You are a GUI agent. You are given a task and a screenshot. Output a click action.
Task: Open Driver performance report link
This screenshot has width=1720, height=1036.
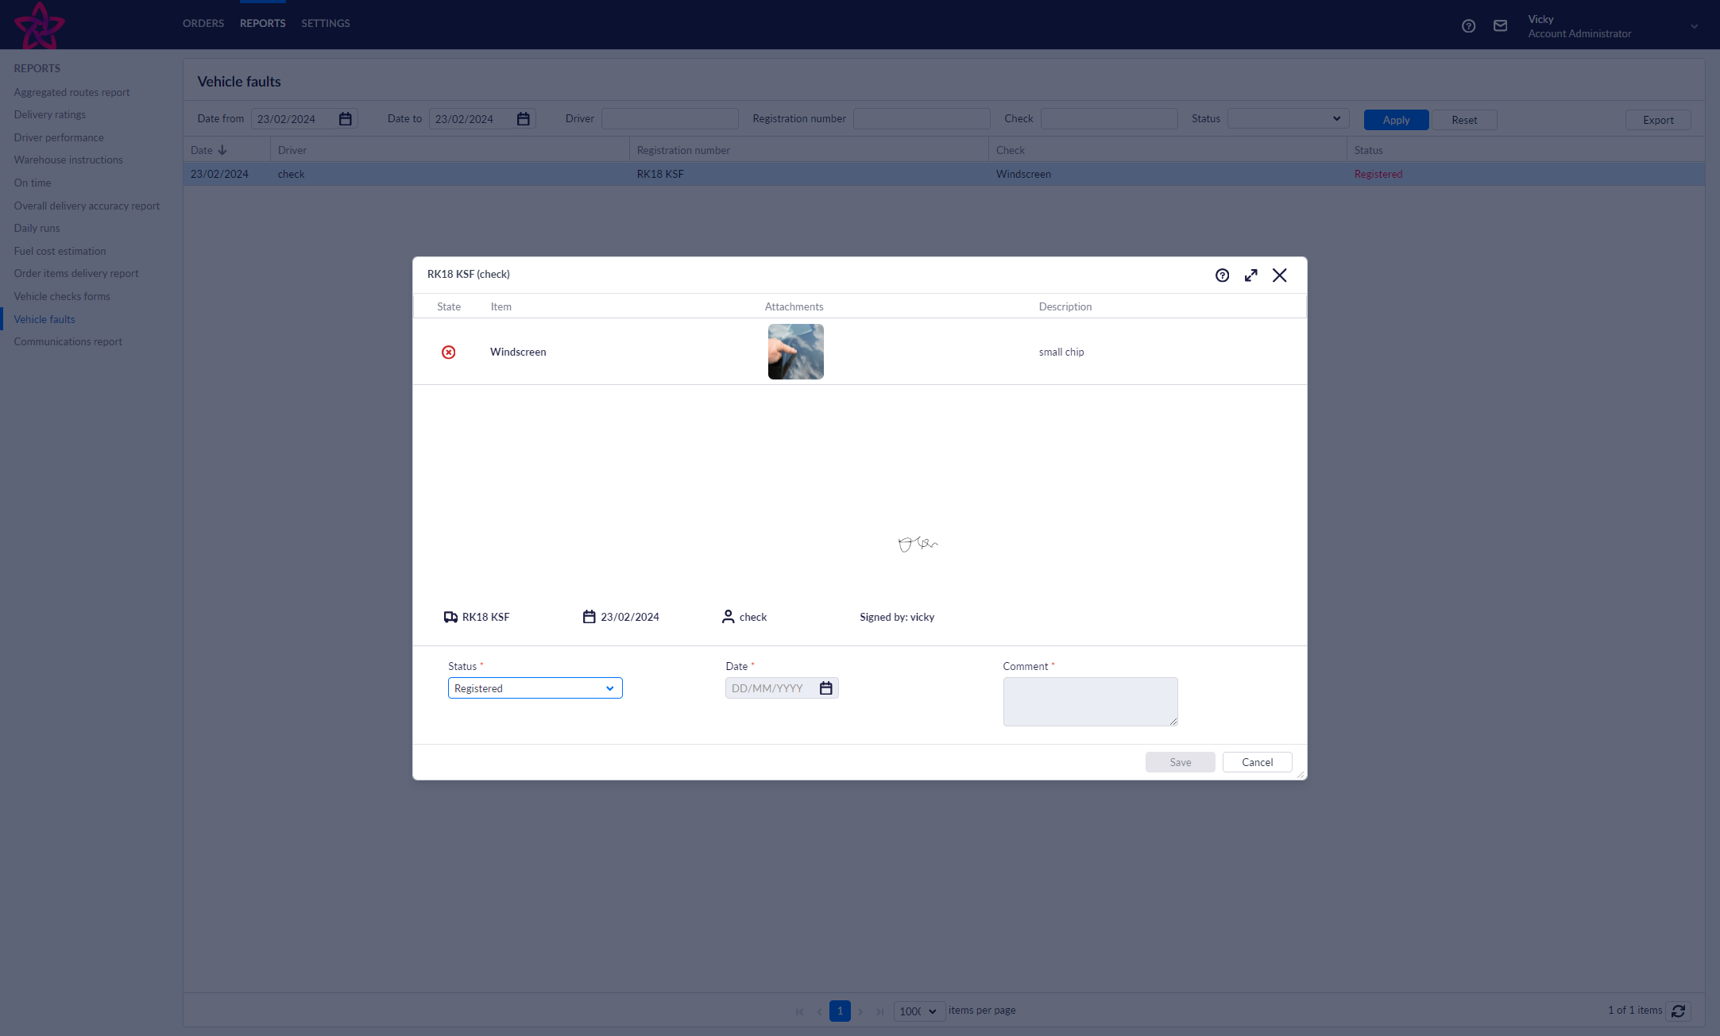tap(59, 137)
